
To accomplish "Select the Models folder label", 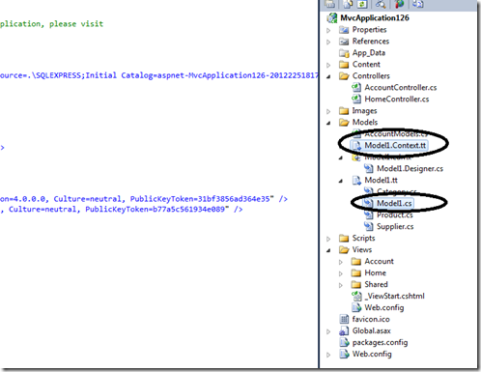I will 365,123.
